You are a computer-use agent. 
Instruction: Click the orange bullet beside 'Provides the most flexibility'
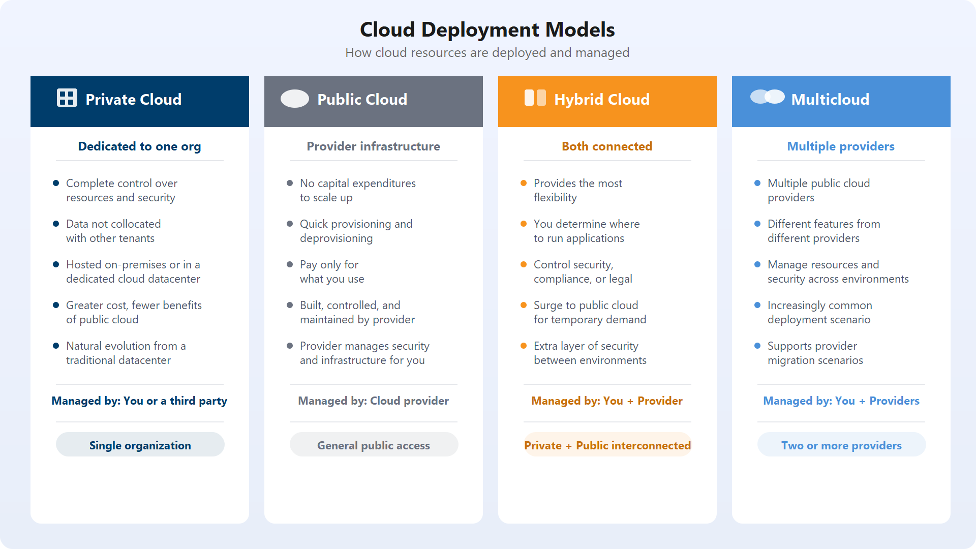click(524, 184)
